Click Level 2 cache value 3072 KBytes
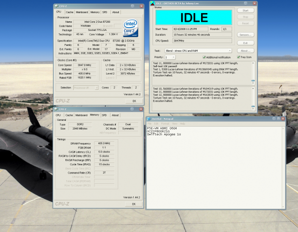Viewport: 298px width, 232px height. (128, 73)
